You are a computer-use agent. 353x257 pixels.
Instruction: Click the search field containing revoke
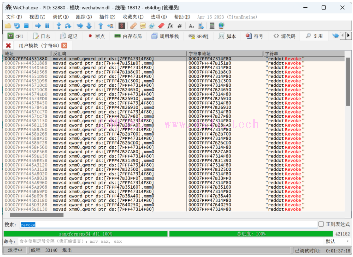click(168, 225)
